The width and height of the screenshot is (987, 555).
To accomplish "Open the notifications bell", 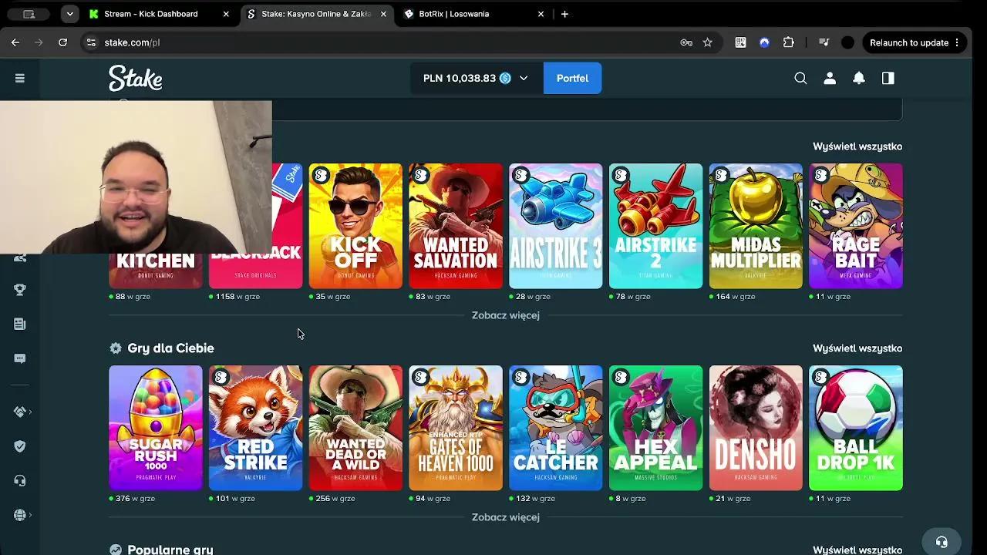I will (859, 78).
